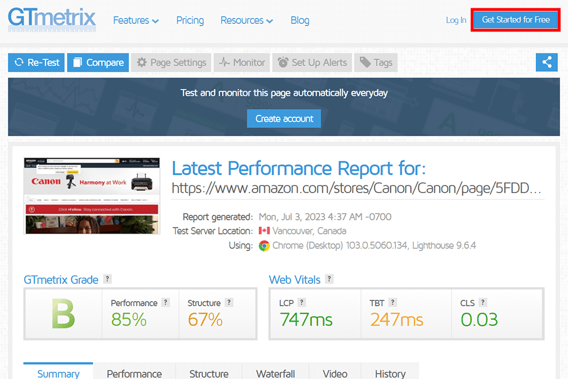
Task: Click the 0.03 CLS value
Action: click(x=479, y=320)
